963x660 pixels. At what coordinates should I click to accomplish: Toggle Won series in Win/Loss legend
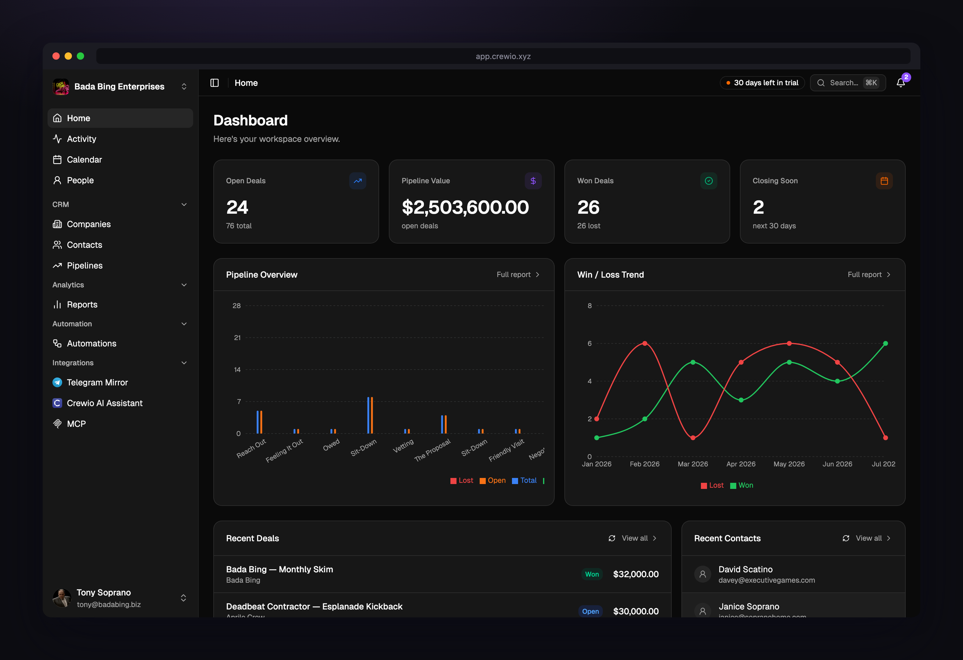click(x=742, y=485)
